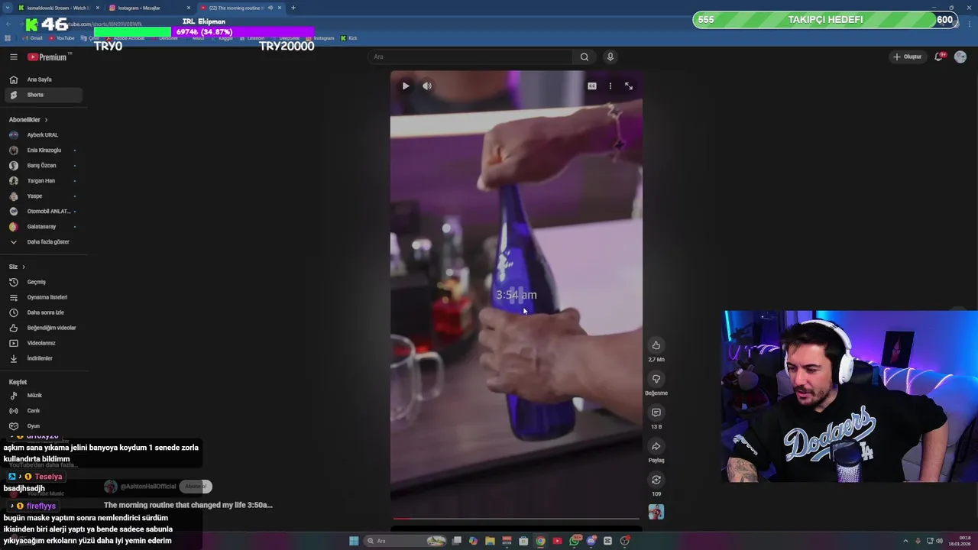Open Discord from the taskbar
978x550 pixels.
click(591, 541)
